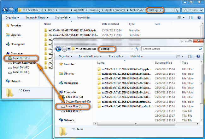
Task: Click New folder in the E: Backup window toolbar
Action: (137, 56)
